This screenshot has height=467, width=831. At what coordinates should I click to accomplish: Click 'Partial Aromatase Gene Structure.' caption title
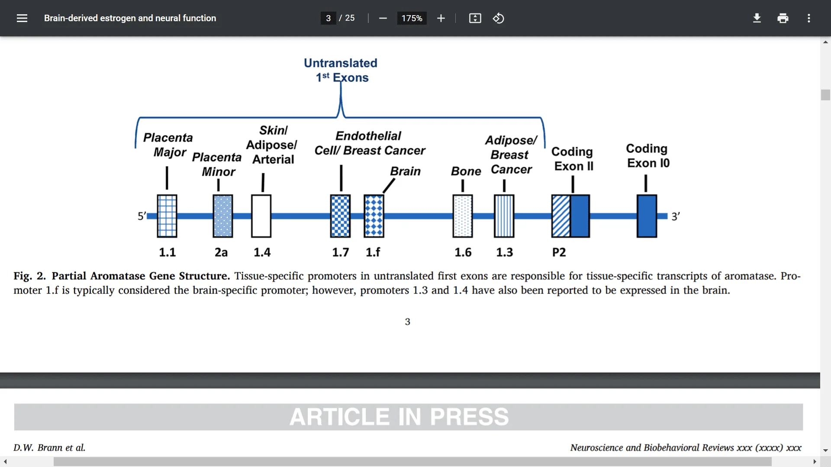click(x=141, y=276)
